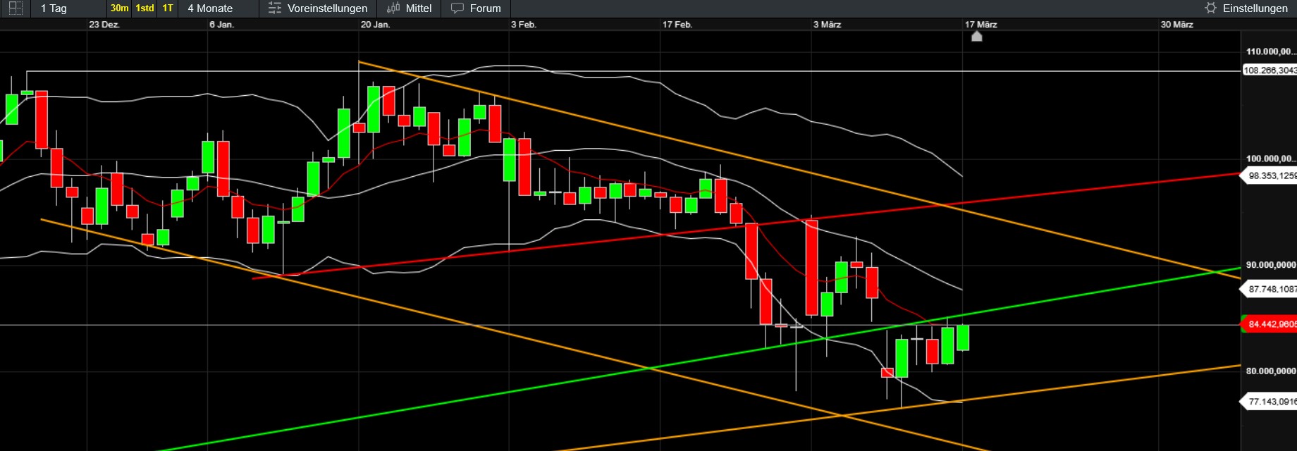Screen dimensions: 1297x451
Task: Switch to 1T interval
Action: [167, 8]
